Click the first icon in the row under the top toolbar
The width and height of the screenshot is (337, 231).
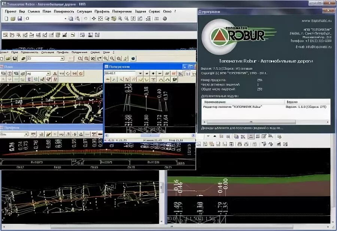pyautogui.click(x=5, y=34)
